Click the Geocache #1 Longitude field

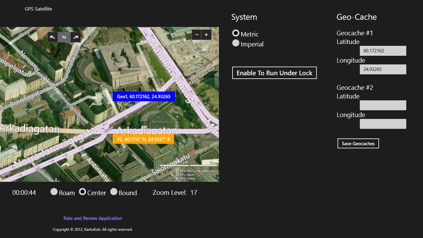[x=383, y=69]
